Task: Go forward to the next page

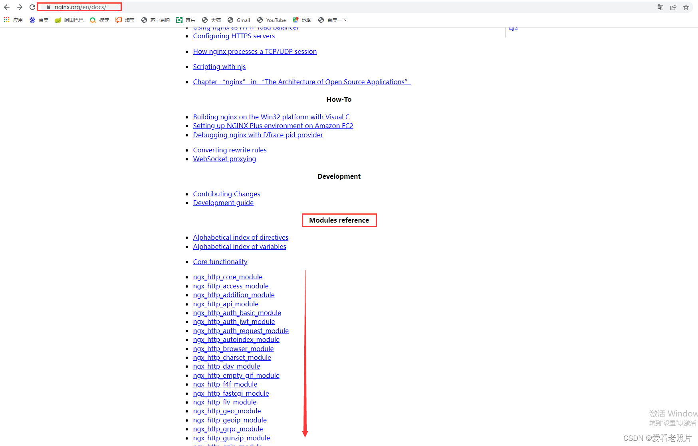Action: click(x=20, y=7)
